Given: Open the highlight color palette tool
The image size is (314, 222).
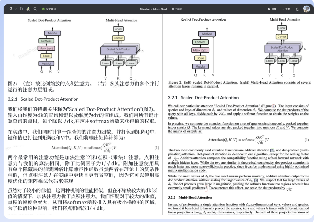Looking at the screenshot, I should tap(28, 9).
